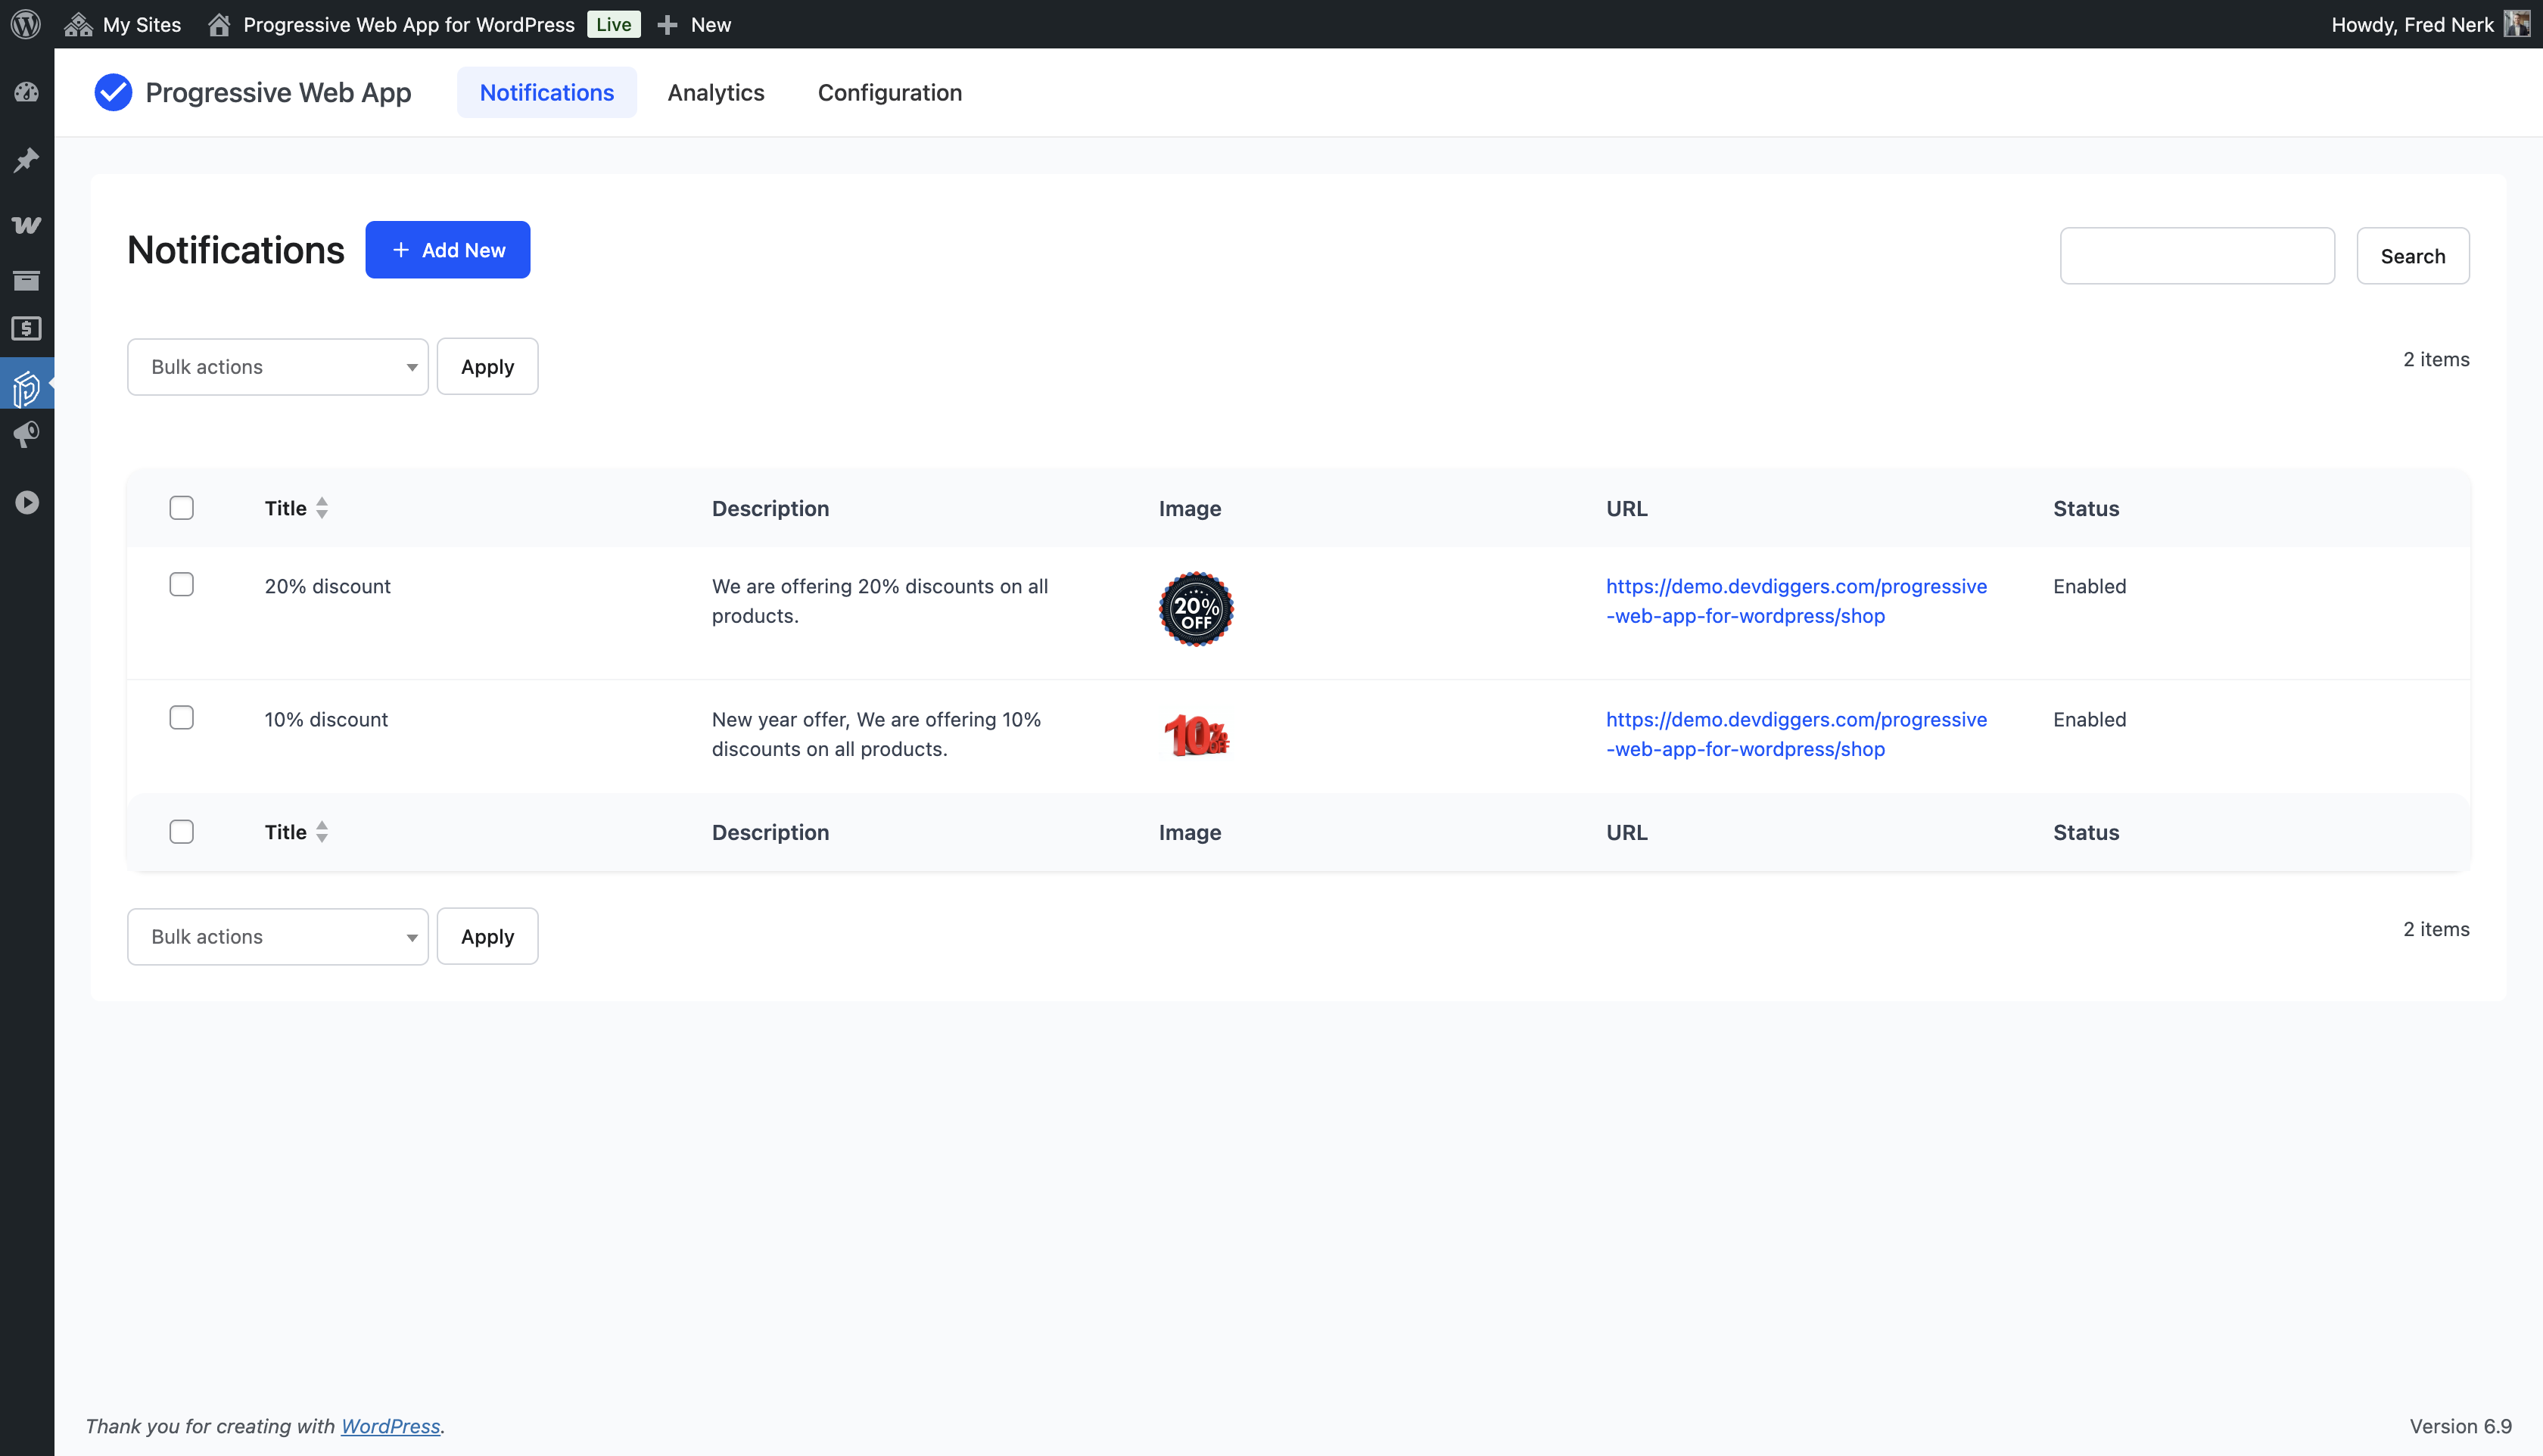Click the collapse menu play icon
The height and width of the screenshot is (1456, 2543).
(27, 502)
